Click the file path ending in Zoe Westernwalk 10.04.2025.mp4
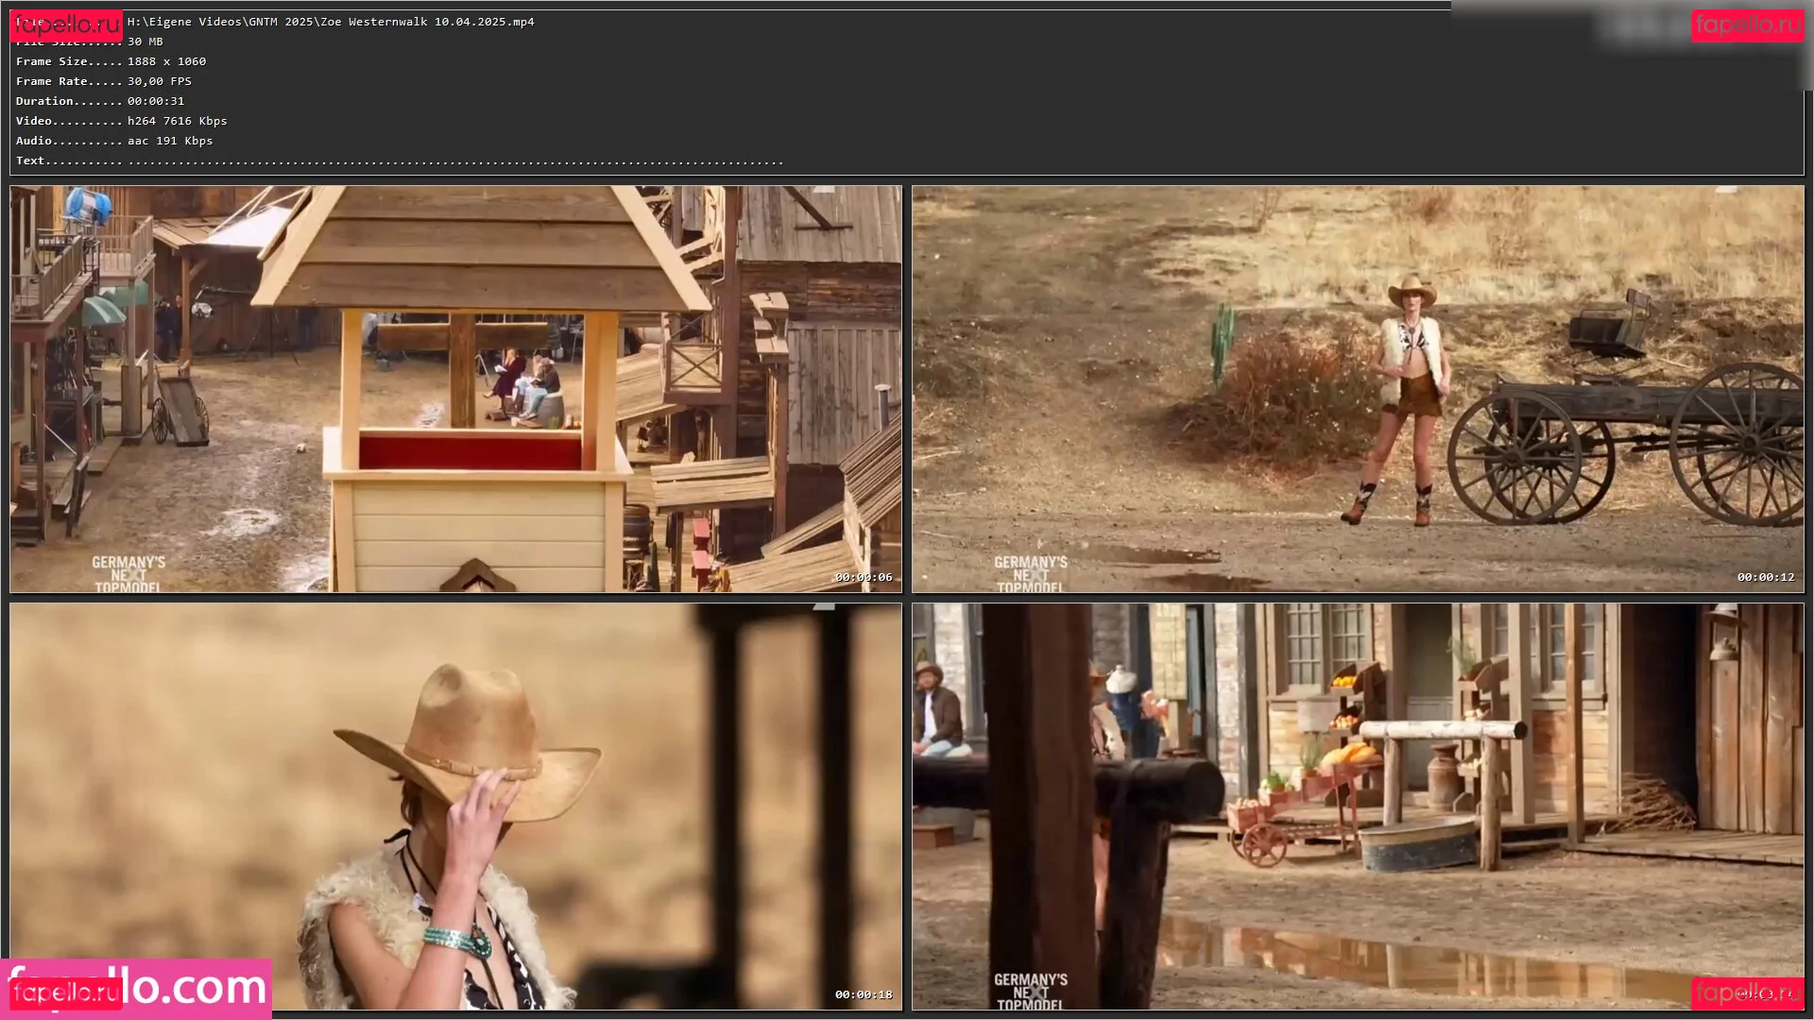1814x1020 pixels. [331, 22]
